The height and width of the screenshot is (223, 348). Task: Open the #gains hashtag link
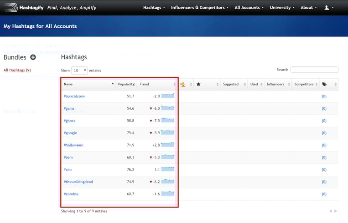pos(69,108)
